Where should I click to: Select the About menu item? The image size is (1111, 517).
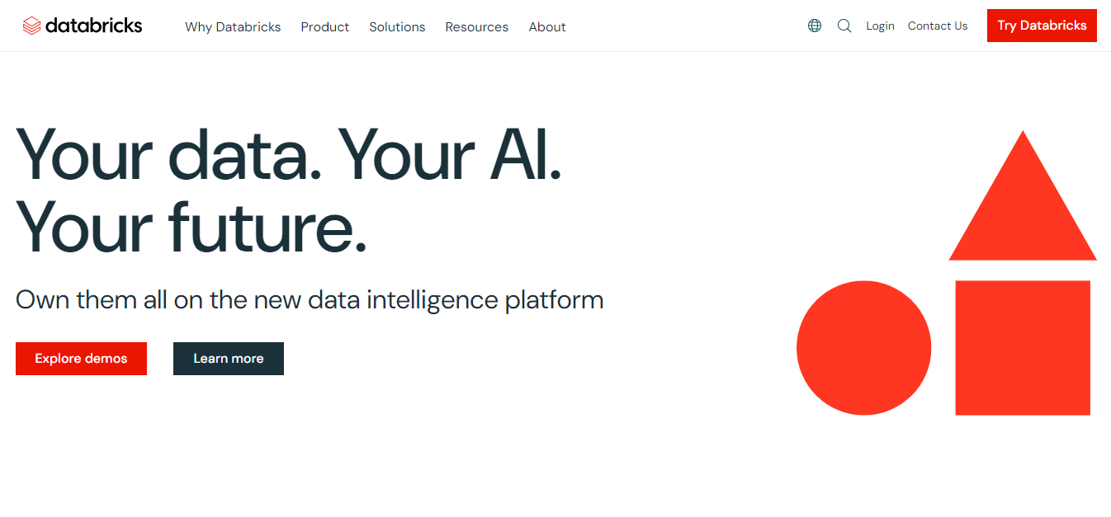click(546, 26)
